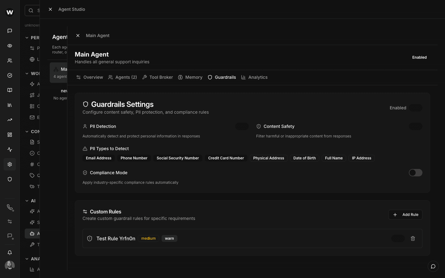445x278 pixels.
Task: Toggle the Content Safety switch
Action: click(416, 126)
